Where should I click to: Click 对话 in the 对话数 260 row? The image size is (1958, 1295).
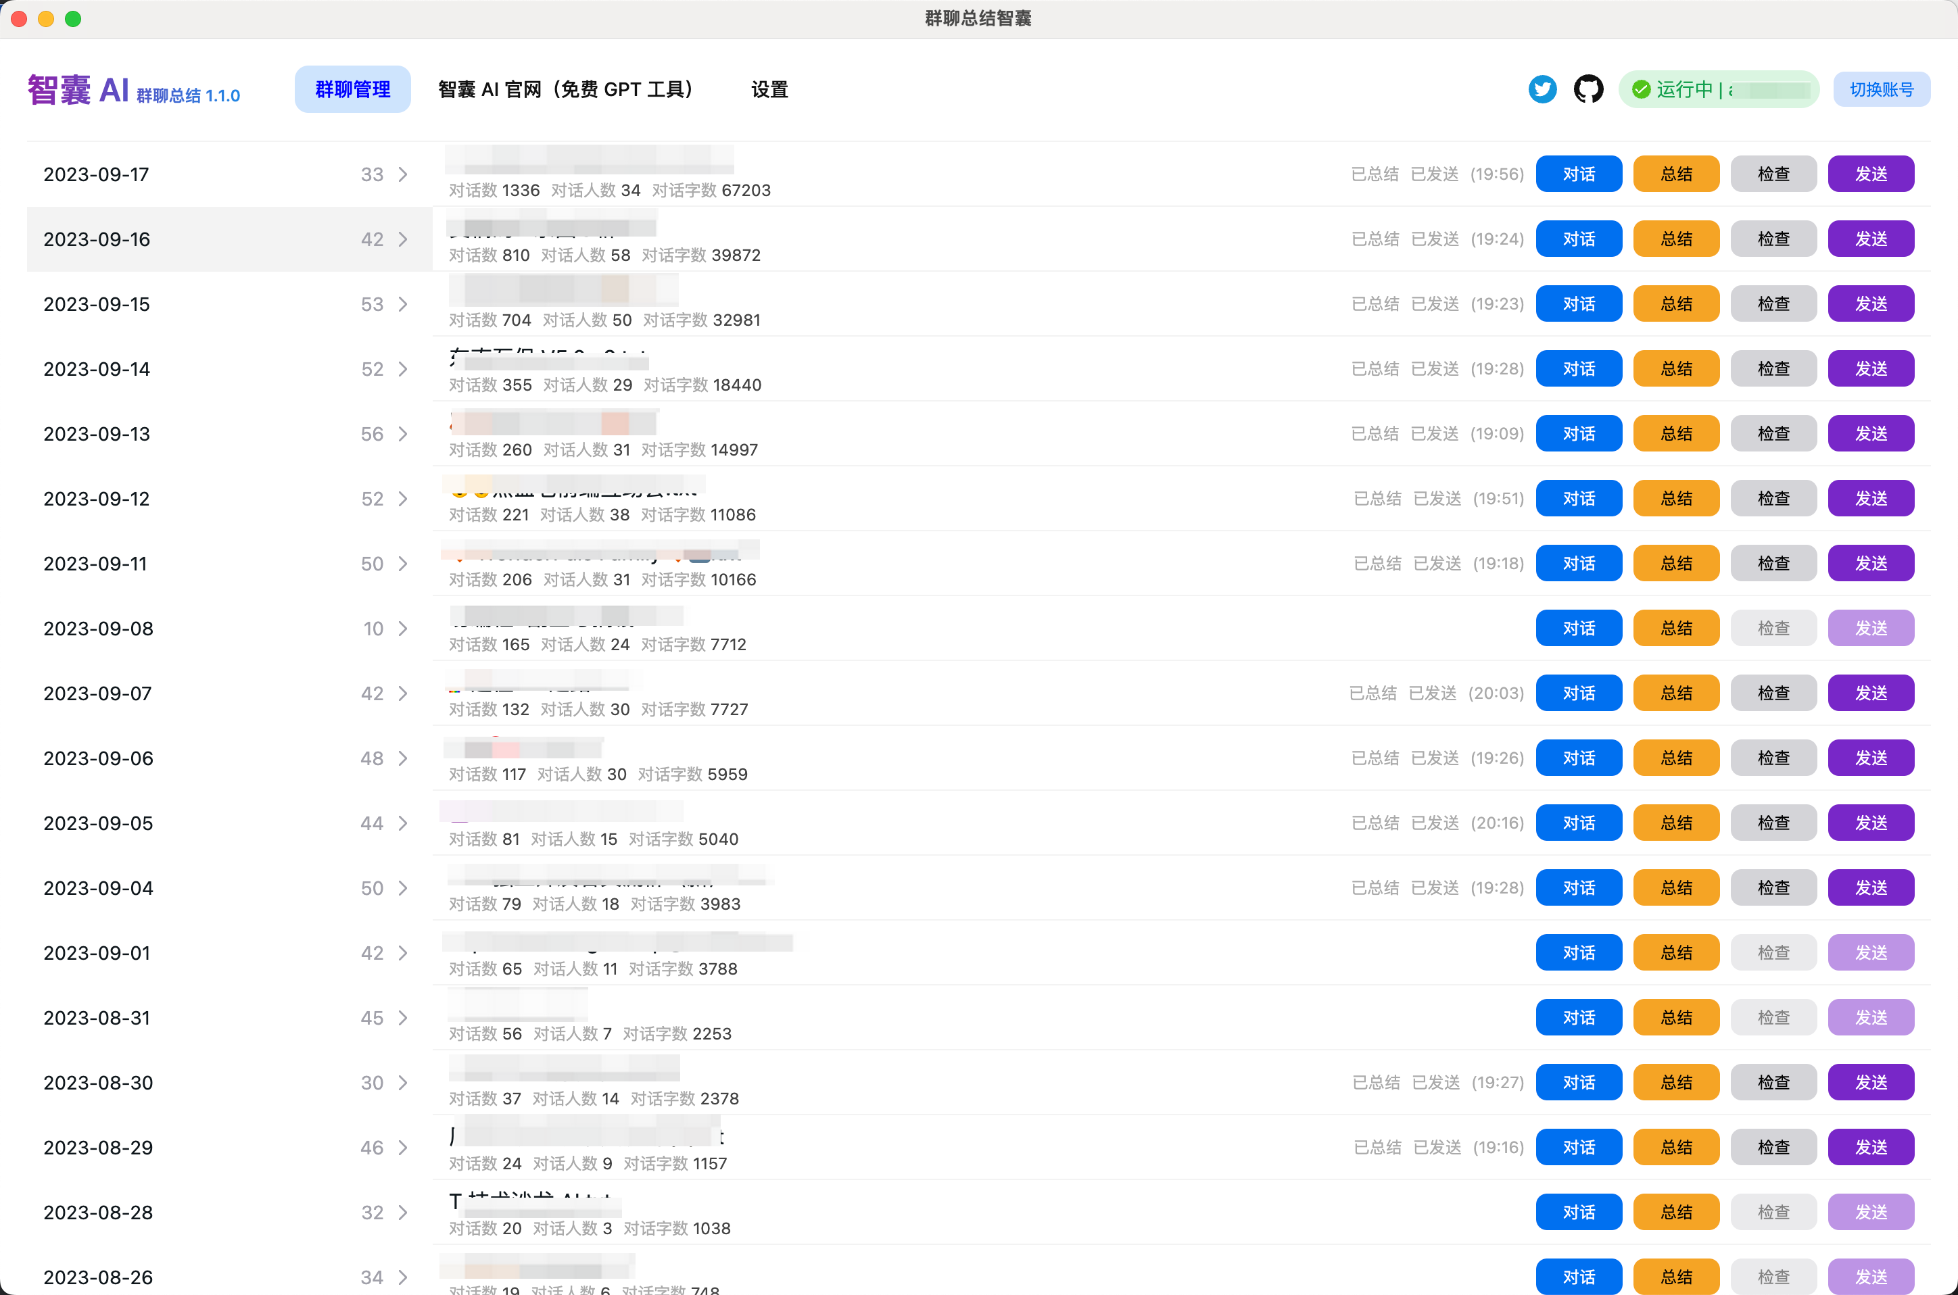pos(1578,434)
